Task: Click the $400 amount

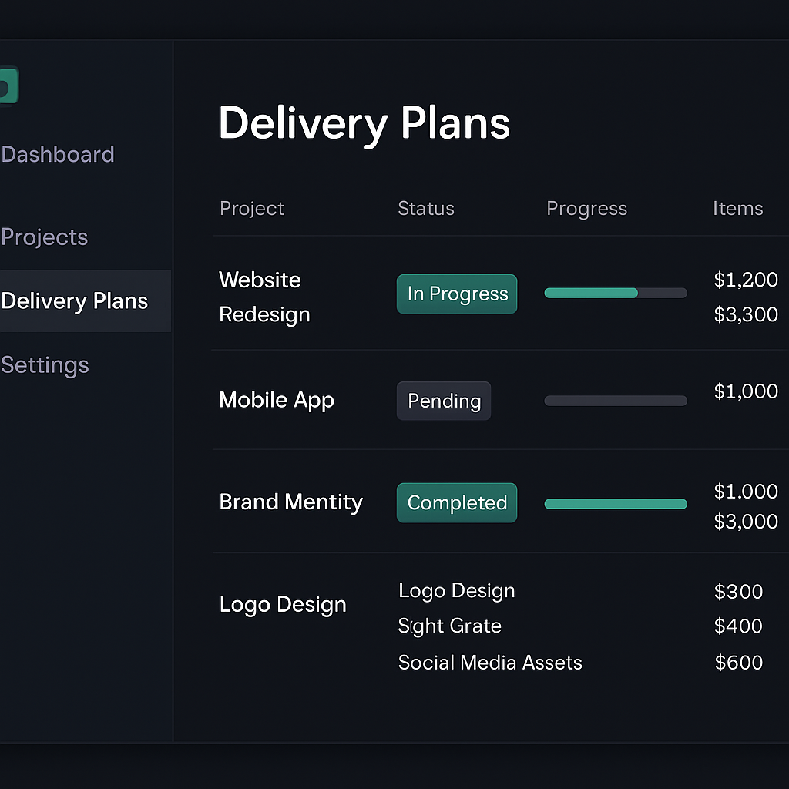Action: pos(738,626)
